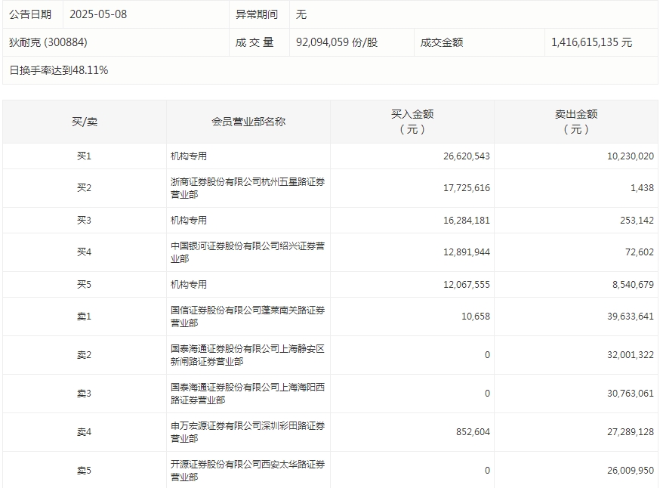Click the 买/卖 column header
660x488 pixels.
tap(84, 122)
